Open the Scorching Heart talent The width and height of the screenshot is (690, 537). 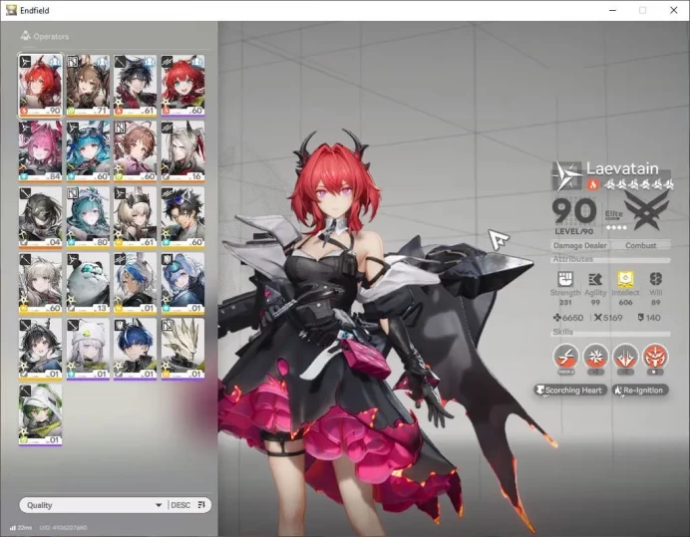[570, 391]
